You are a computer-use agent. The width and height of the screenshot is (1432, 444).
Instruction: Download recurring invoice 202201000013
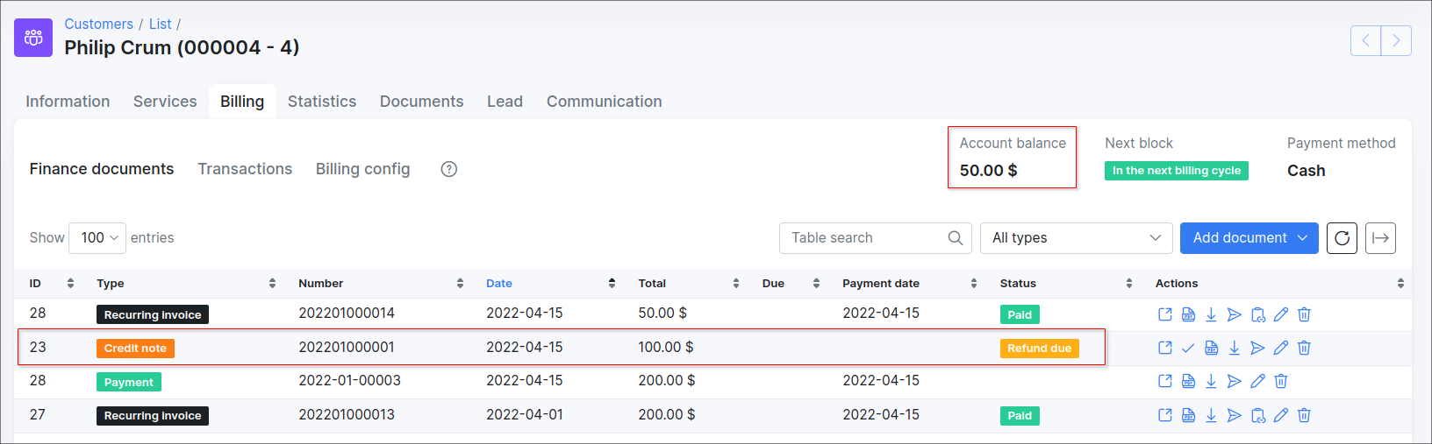(1211, 416)
